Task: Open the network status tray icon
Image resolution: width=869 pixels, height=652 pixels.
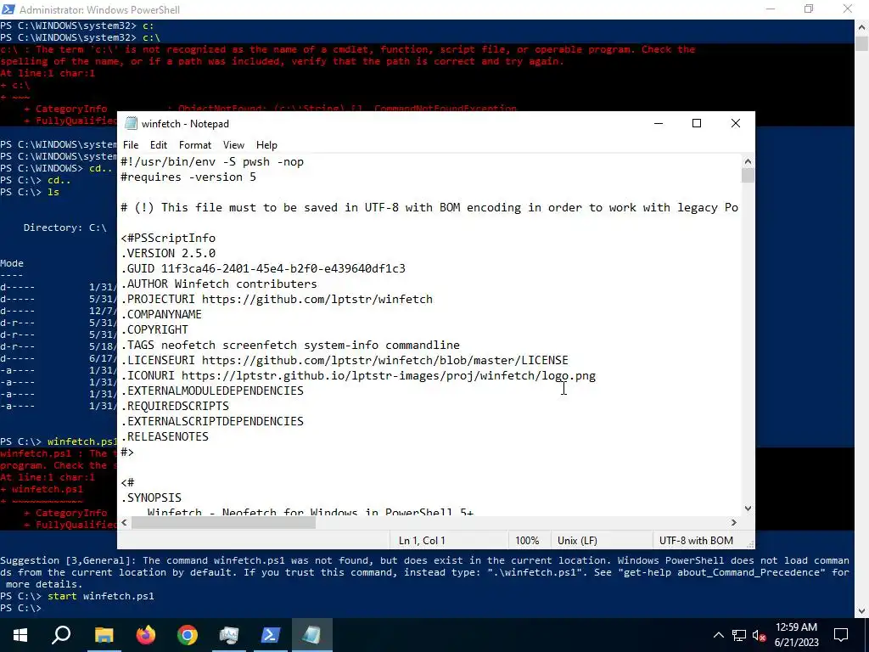Action: tap(739, 635)
